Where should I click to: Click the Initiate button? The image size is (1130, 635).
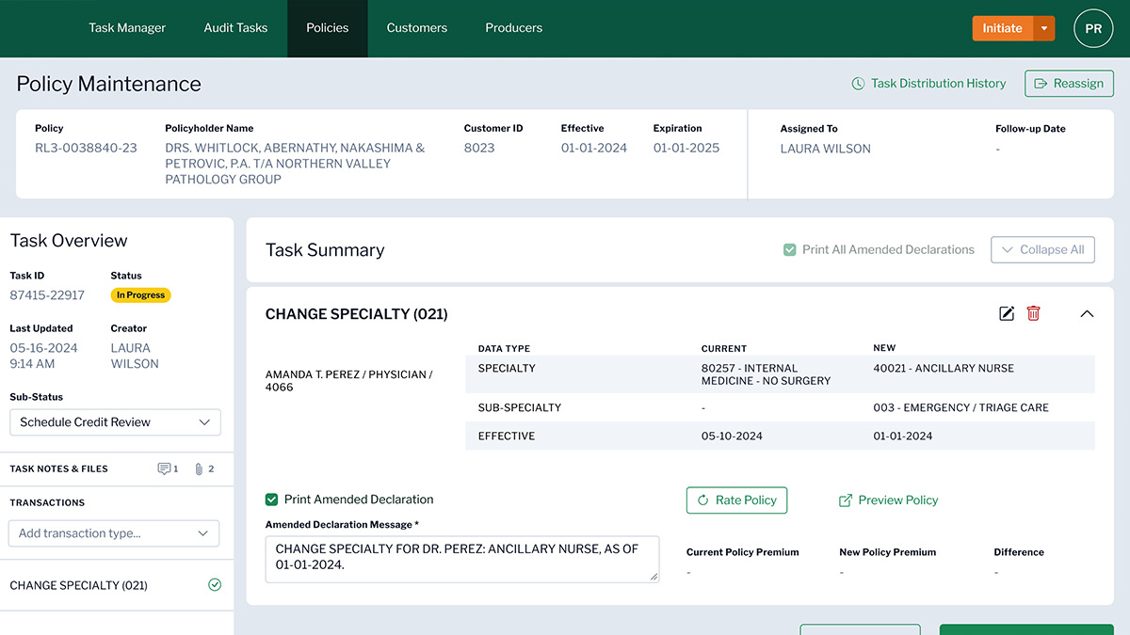(x=1002, y=28)
